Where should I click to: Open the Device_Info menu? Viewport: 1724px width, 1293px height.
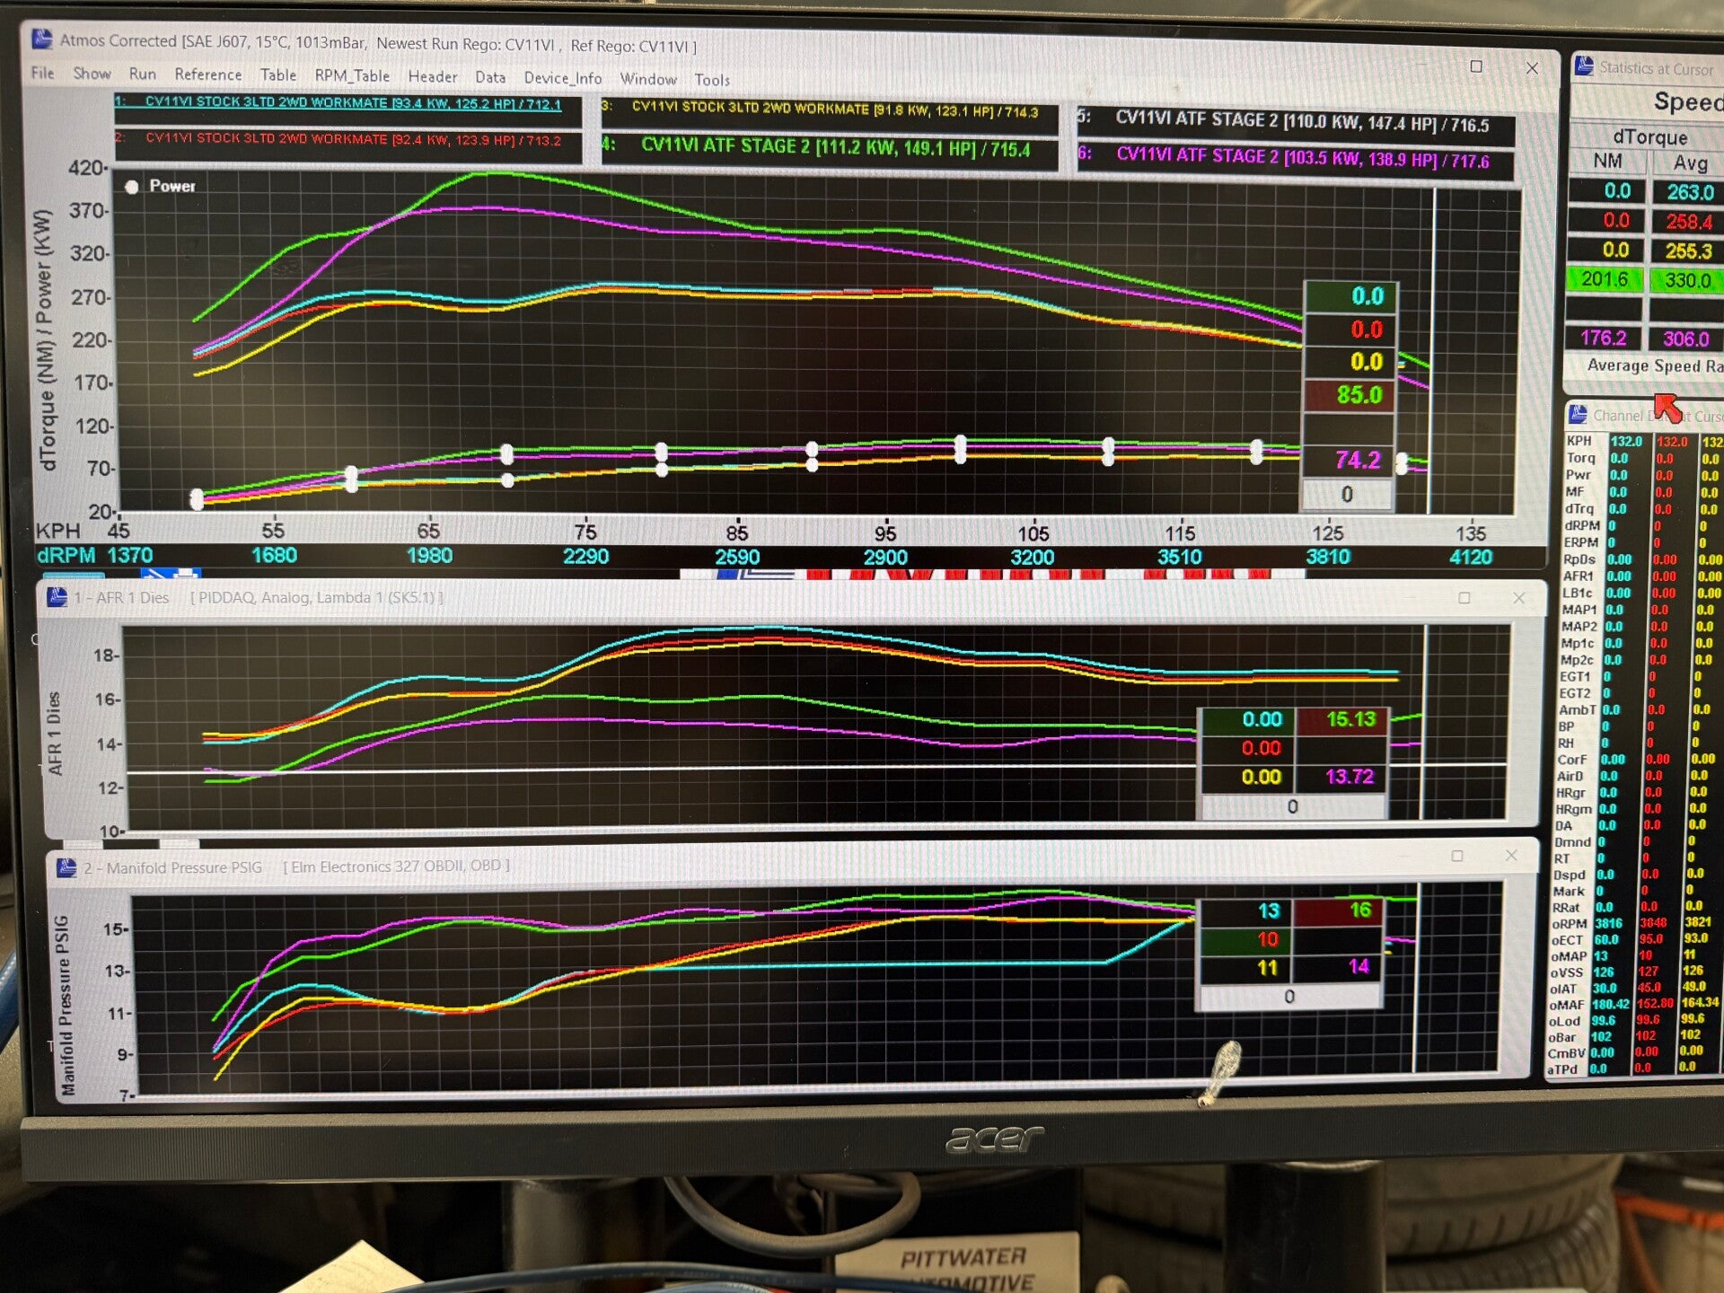[562, 79]
